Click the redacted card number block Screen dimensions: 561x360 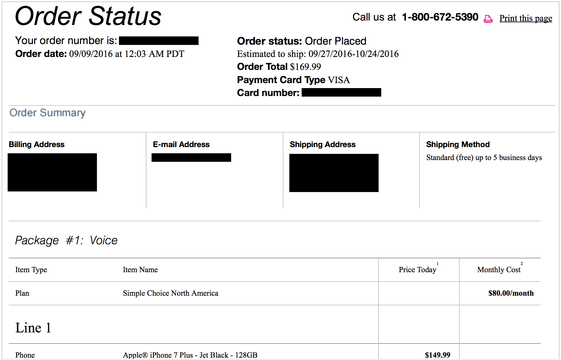[341, 92]
